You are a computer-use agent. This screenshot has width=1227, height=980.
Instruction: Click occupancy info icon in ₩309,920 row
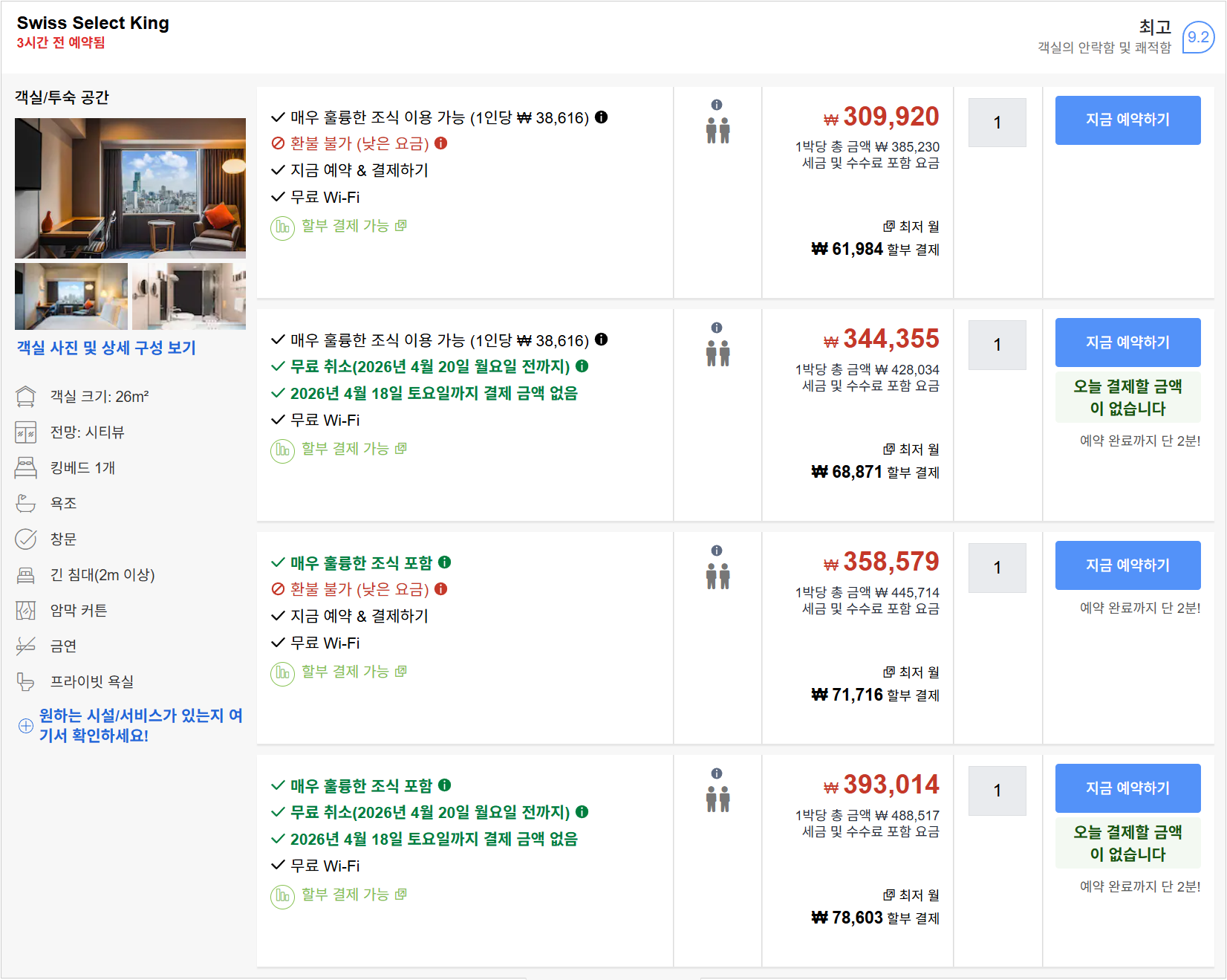717,105
